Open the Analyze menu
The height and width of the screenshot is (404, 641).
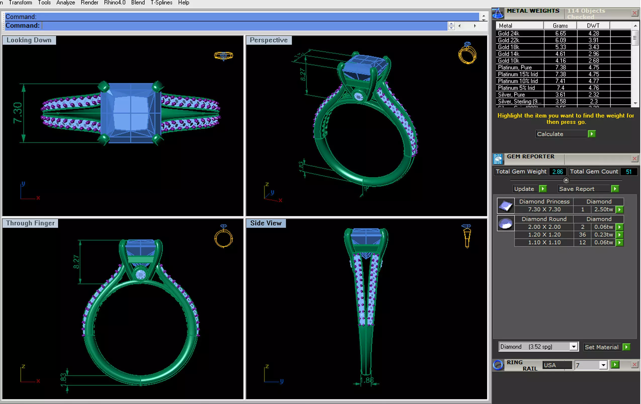(66, 3)
